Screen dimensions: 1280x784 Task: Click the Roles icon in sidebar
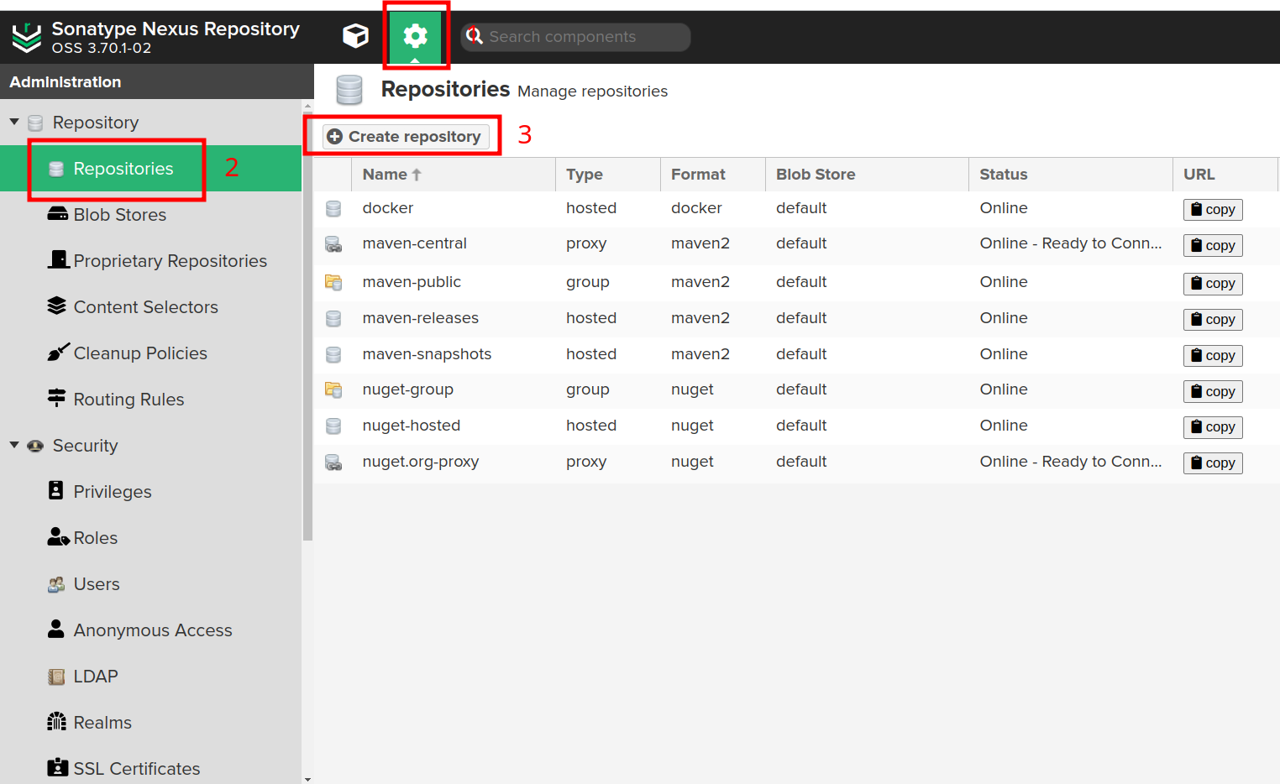pos(58,536)
